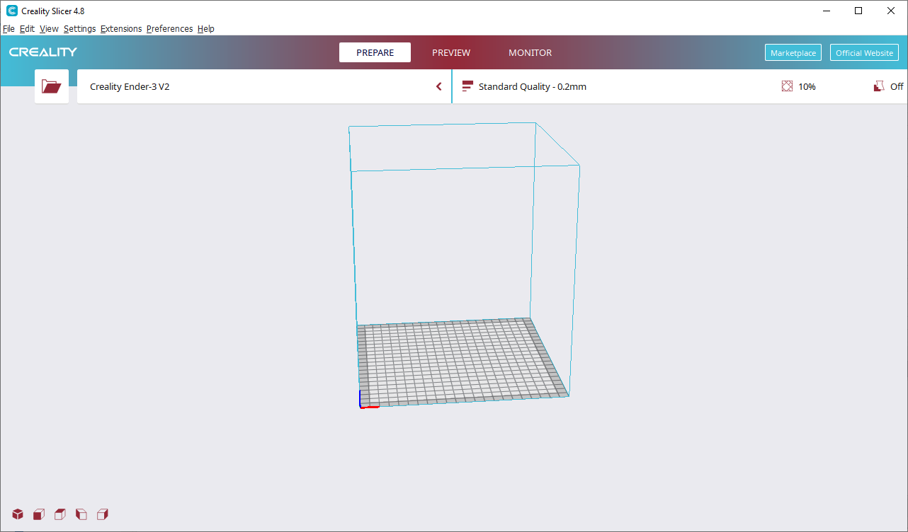908x532 pixels.
Task: Open the Extensions menu
Action: 121,29
